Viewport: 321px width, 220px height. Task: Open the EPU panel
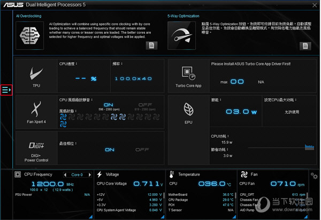(188, 130)
